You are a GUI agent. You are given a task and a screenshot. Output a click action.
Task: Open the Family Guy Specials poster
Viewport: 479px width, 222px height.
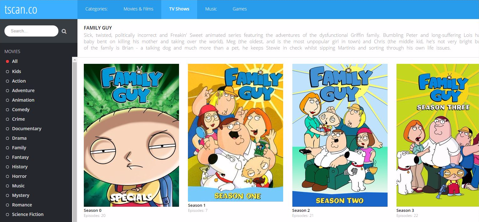coord(131,135)
